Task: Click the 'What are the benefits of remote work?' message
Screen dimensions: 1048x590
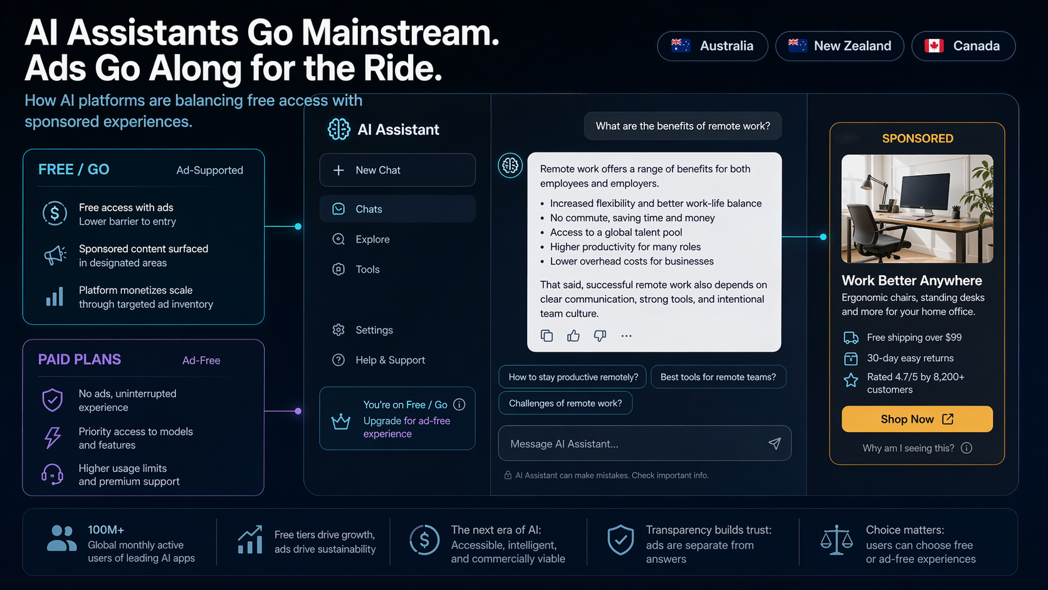Action: pyautogui.click(x=683, y=126)
